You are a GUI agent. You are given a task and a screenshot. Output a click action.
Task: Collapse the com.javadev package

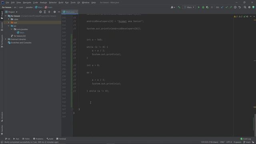pos(12,29)
